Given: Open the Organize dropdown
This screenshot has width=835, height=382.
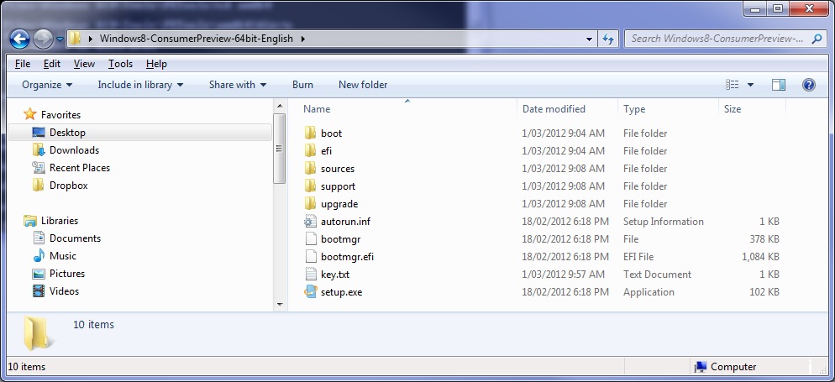Looking at the screenshot, I should pyautogui.click(x=47, y=85).
